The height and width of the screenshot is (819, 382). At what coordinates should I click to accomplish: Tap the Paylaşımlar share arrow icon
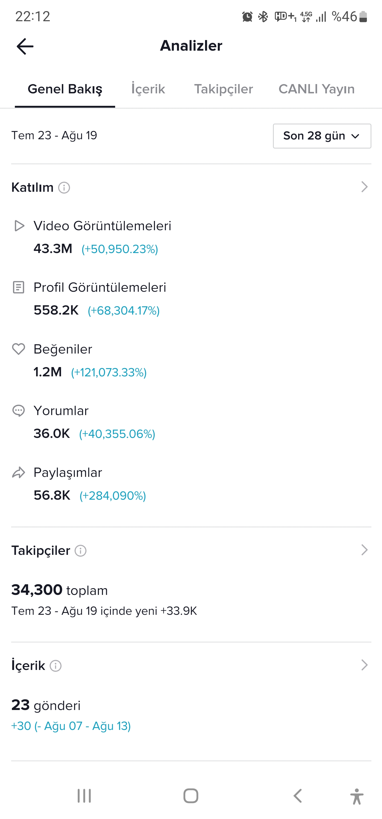click(19, 472)
